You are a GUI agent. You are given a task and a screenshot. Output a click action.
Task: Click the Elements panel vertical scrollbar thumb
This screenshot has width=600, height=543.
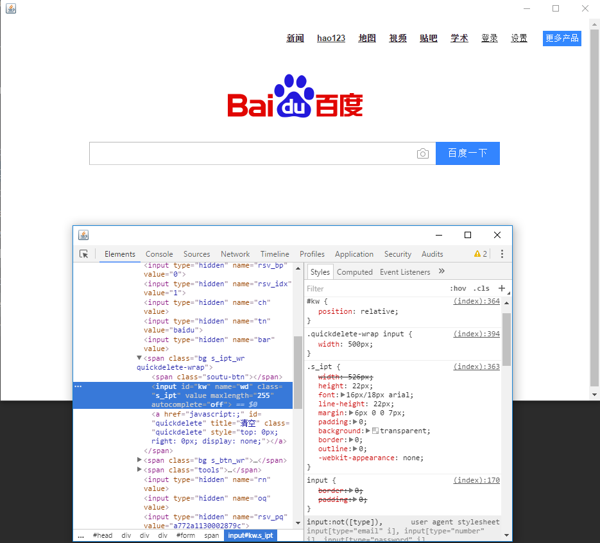(x=298, y=373)
